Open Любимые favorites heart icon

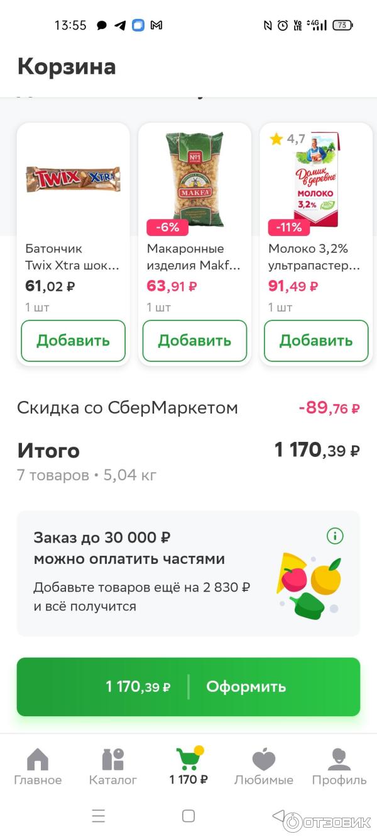pyautogui.click(x=264, y=760)
